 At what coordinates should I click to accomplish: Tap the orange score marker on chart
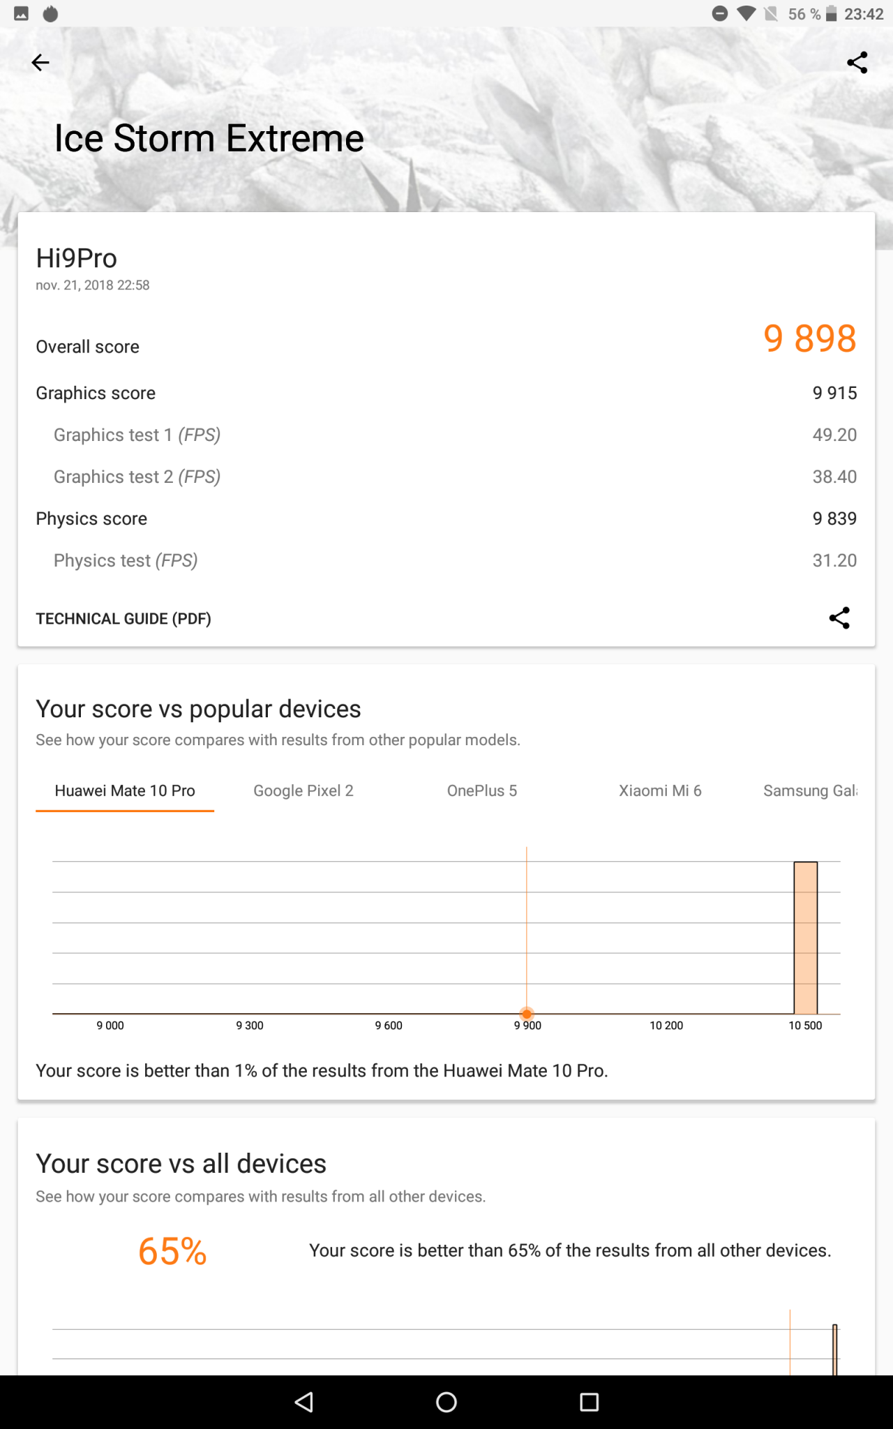(x=527, y=1013)
